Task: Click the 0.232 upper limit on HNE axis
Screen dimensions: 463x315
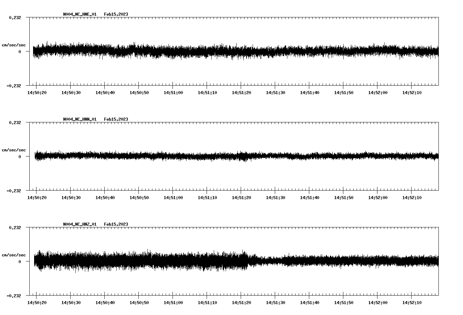Action: pos(15,18)
